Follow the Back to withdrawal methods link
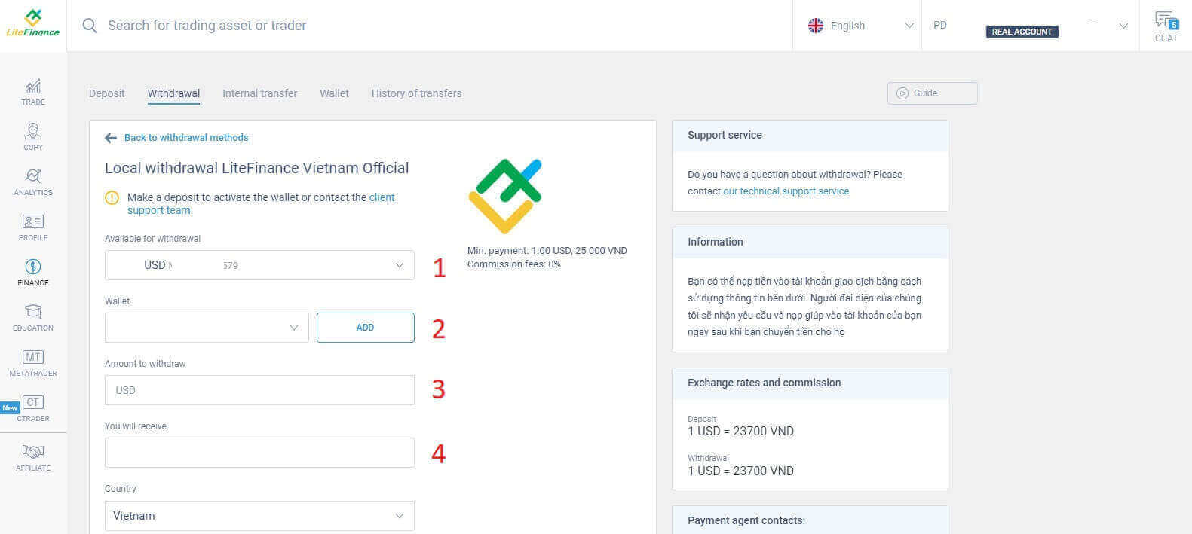1192x534 pixels. click(x=186, y=138)
